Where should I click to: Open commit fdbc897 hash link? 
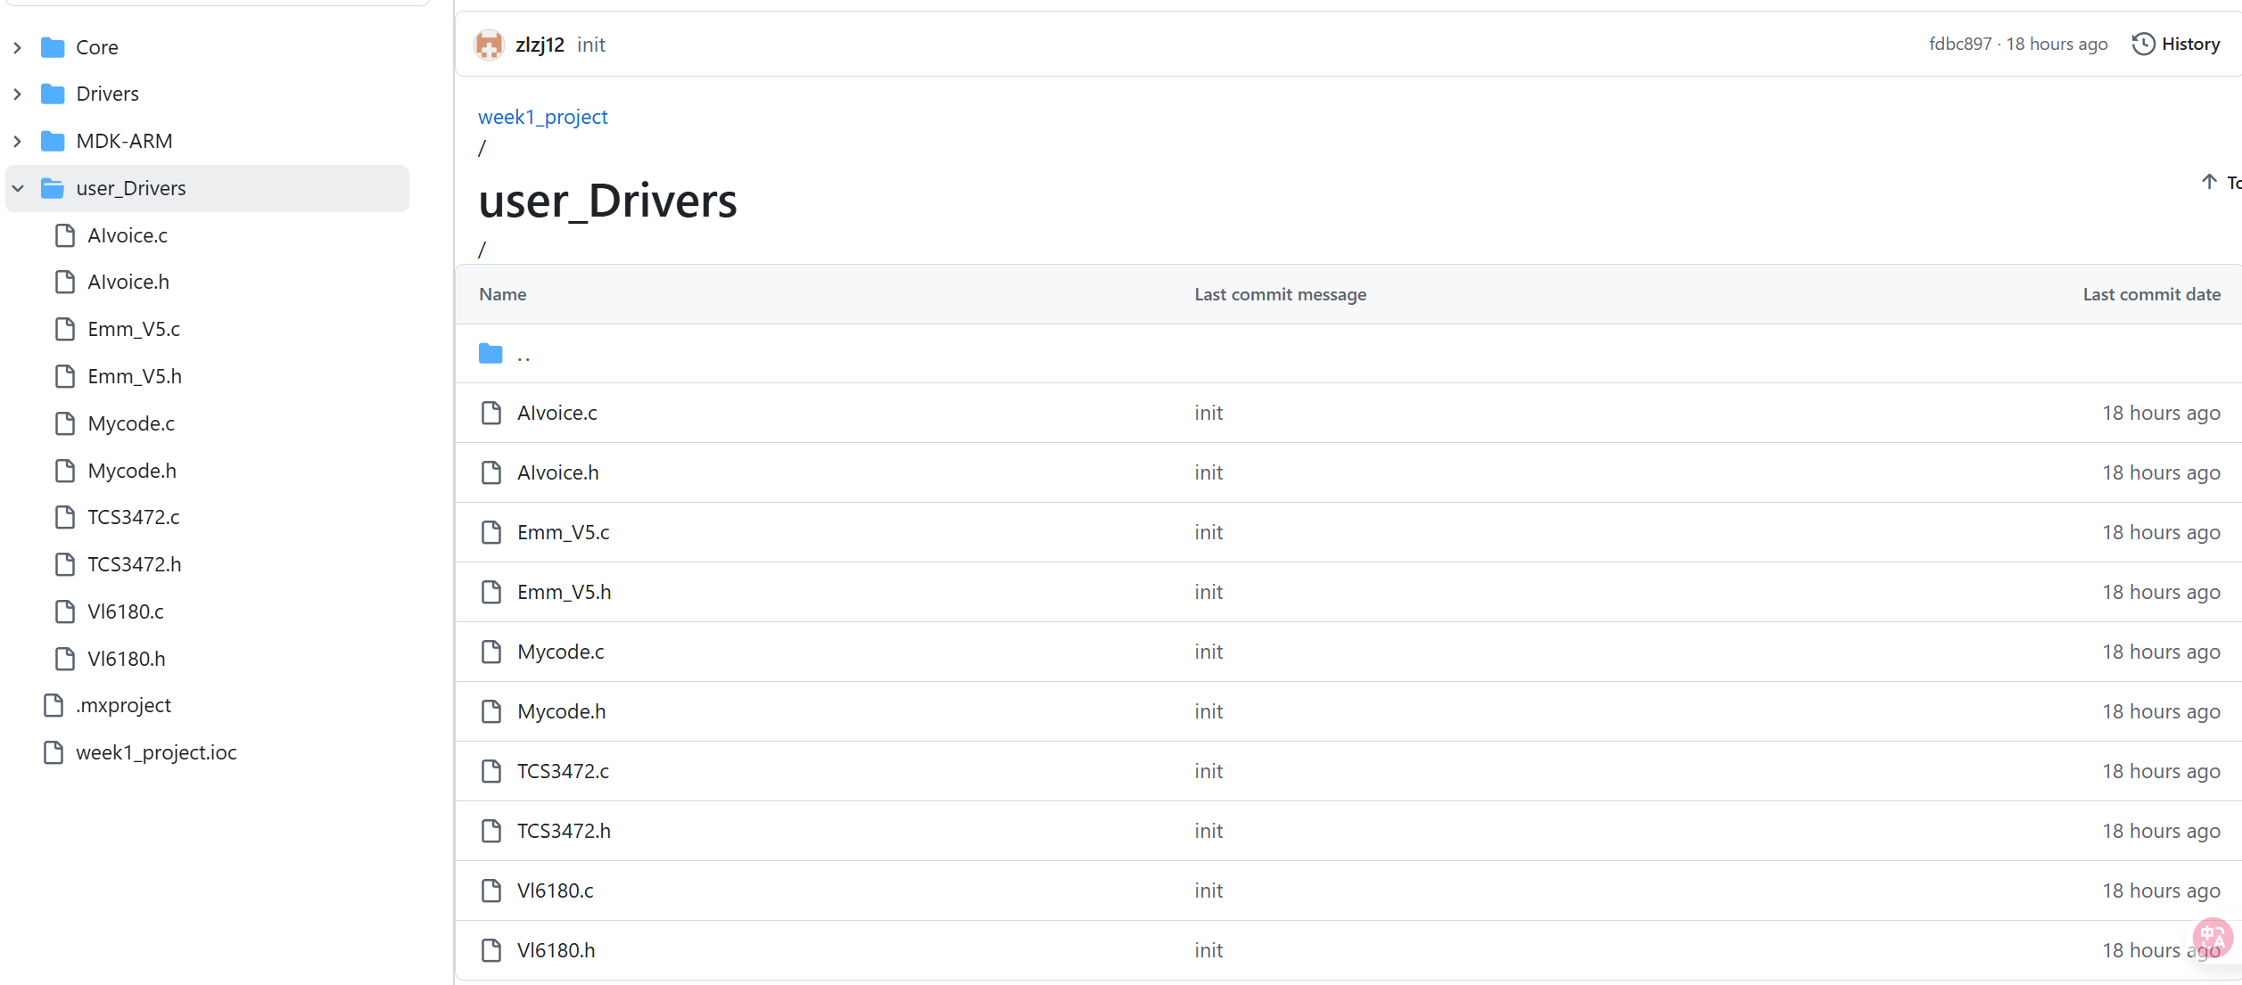point(1959,45)
